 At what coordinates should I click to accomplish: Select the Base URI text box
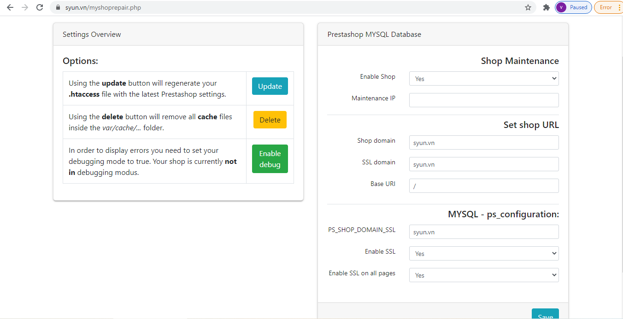coord(484,186)
